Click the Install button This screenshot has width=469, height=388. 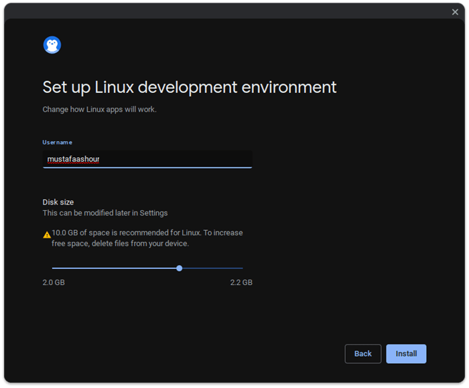(406, 354)
